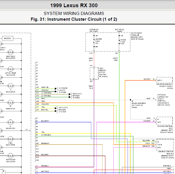Select the "FUEL INDICATOR" label
The width and height of the screenshot is (175, 174).
coord(10,144)
